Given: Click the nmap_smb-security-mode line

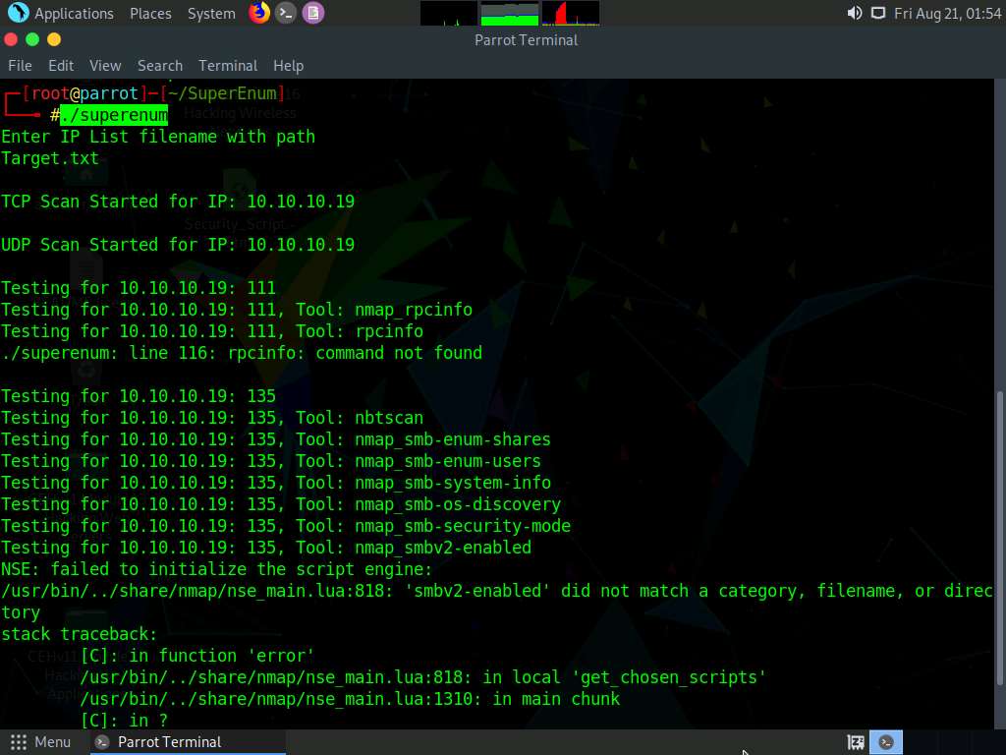Looking at the screenshot, I should (x=286, y=526).
